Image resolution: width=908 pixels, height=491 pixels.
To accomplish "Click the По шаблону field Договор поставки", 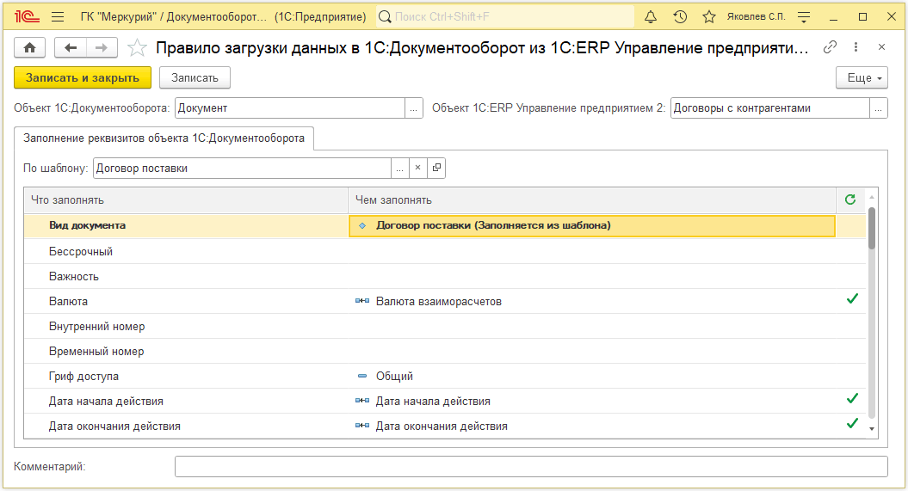I will pos(242,168).
